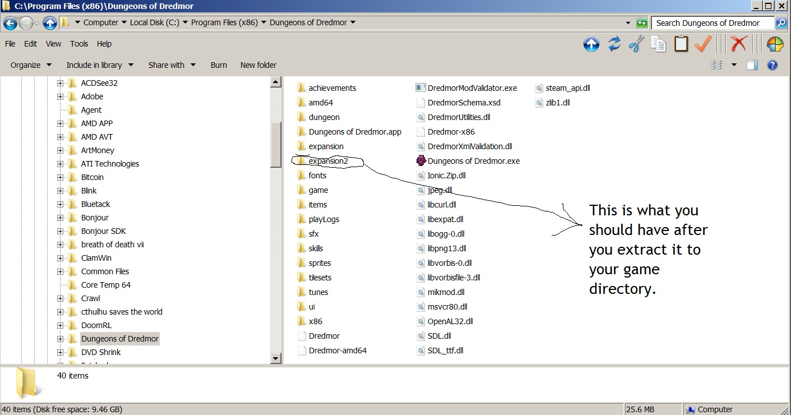Screen dimensions: 791x415
Task: Click the clipboard Paste icon
Action: [681, 44]
